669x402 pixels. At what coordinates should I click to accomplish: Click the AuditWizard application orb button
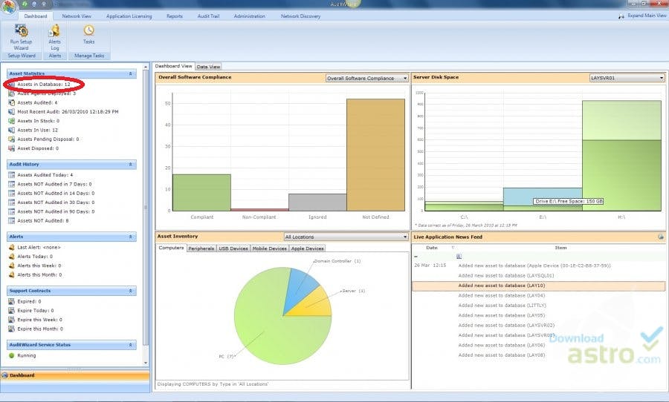(8, 7)
